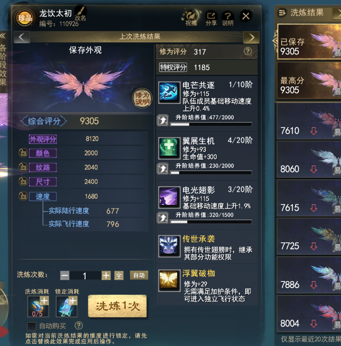The width and height of the screenshot is (341, 346).
Task: Open the 说明 help icon
Action: 228,18
